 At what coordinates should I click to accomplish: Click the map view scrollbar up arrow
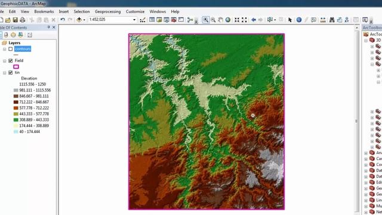tap(357, 27)
